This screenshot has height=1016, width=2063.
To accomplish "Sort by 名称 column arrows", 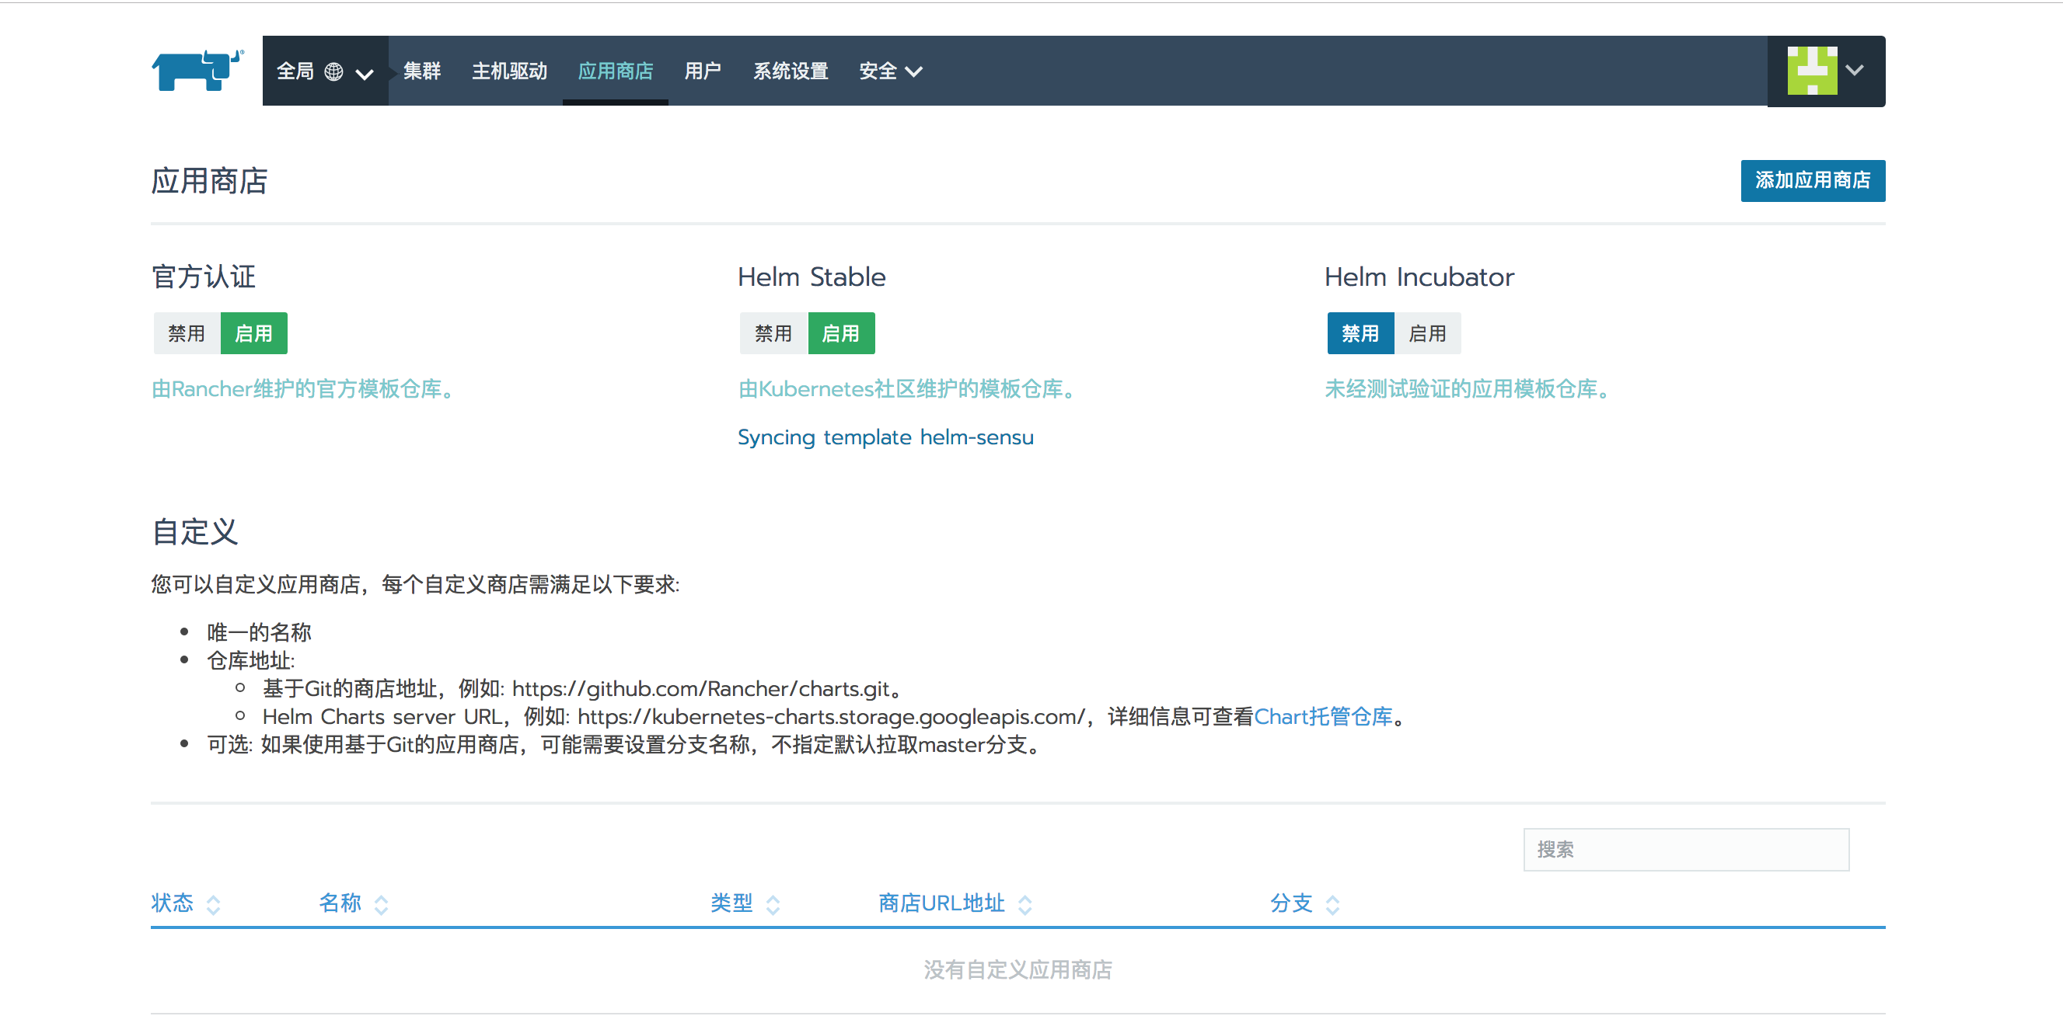I will 381,905.
